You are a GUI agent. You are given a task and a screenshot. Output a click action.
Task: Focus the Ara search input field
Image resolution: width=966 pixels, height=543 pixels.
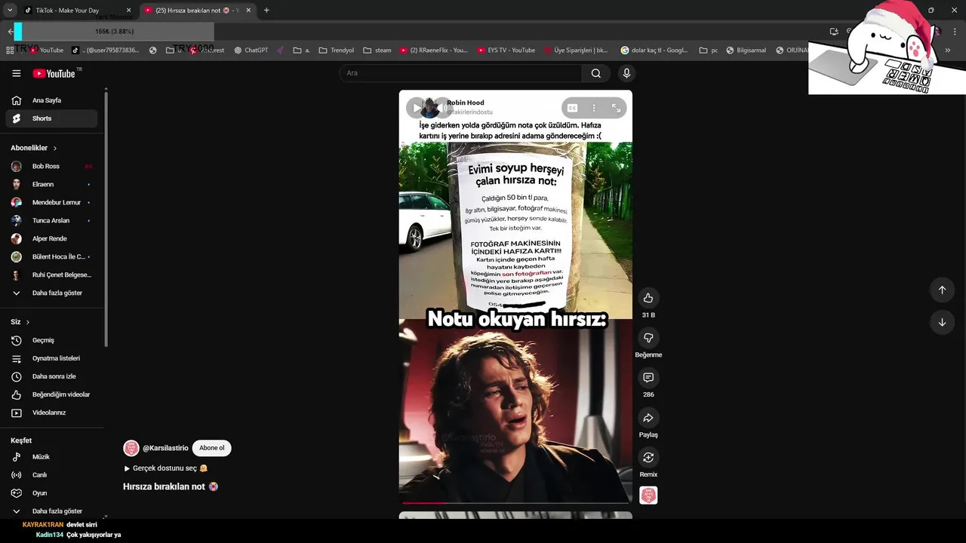[x=460, y=73]
